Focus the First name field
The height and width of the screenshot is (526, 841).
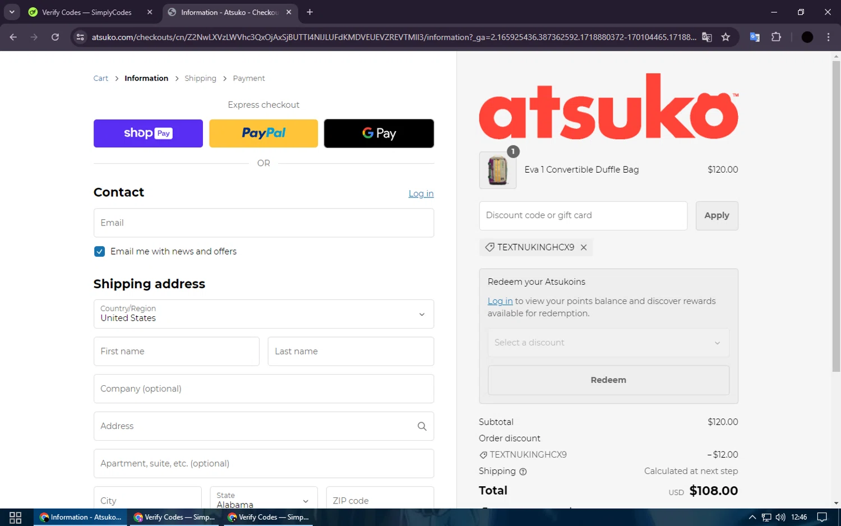[x=177, y=352]
